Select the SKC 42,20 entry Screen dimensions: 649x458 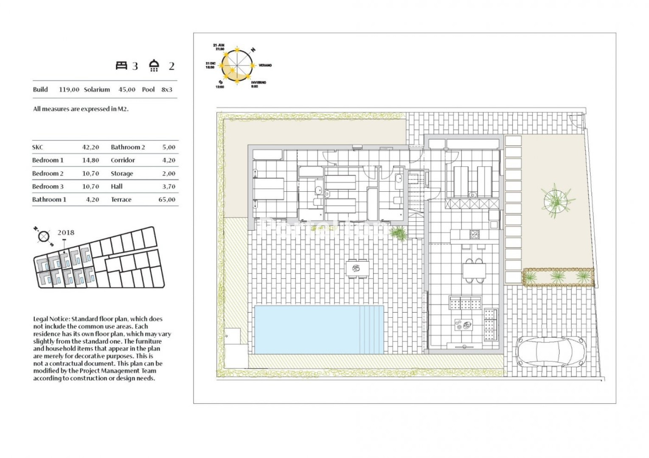(66, 147)
